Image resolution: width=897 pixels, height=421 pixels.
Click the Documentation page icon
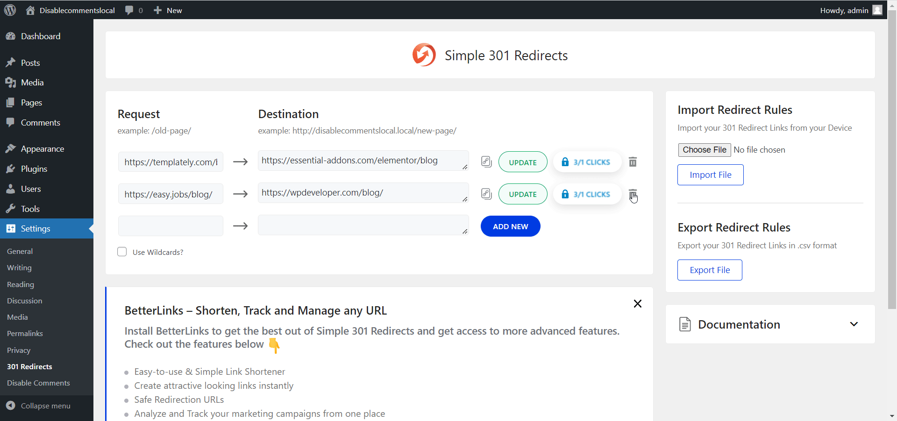pos(685,324)
